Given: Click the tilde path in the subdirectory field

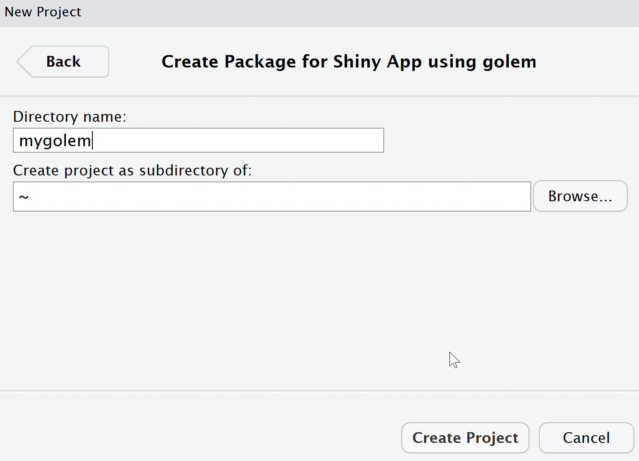Looking at the screenshot, I should click(x=24, y=197).
